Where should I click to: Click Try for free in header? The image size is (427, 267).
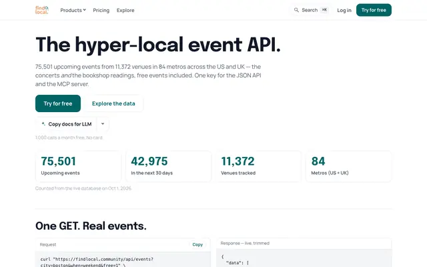(x=374, y=10)
